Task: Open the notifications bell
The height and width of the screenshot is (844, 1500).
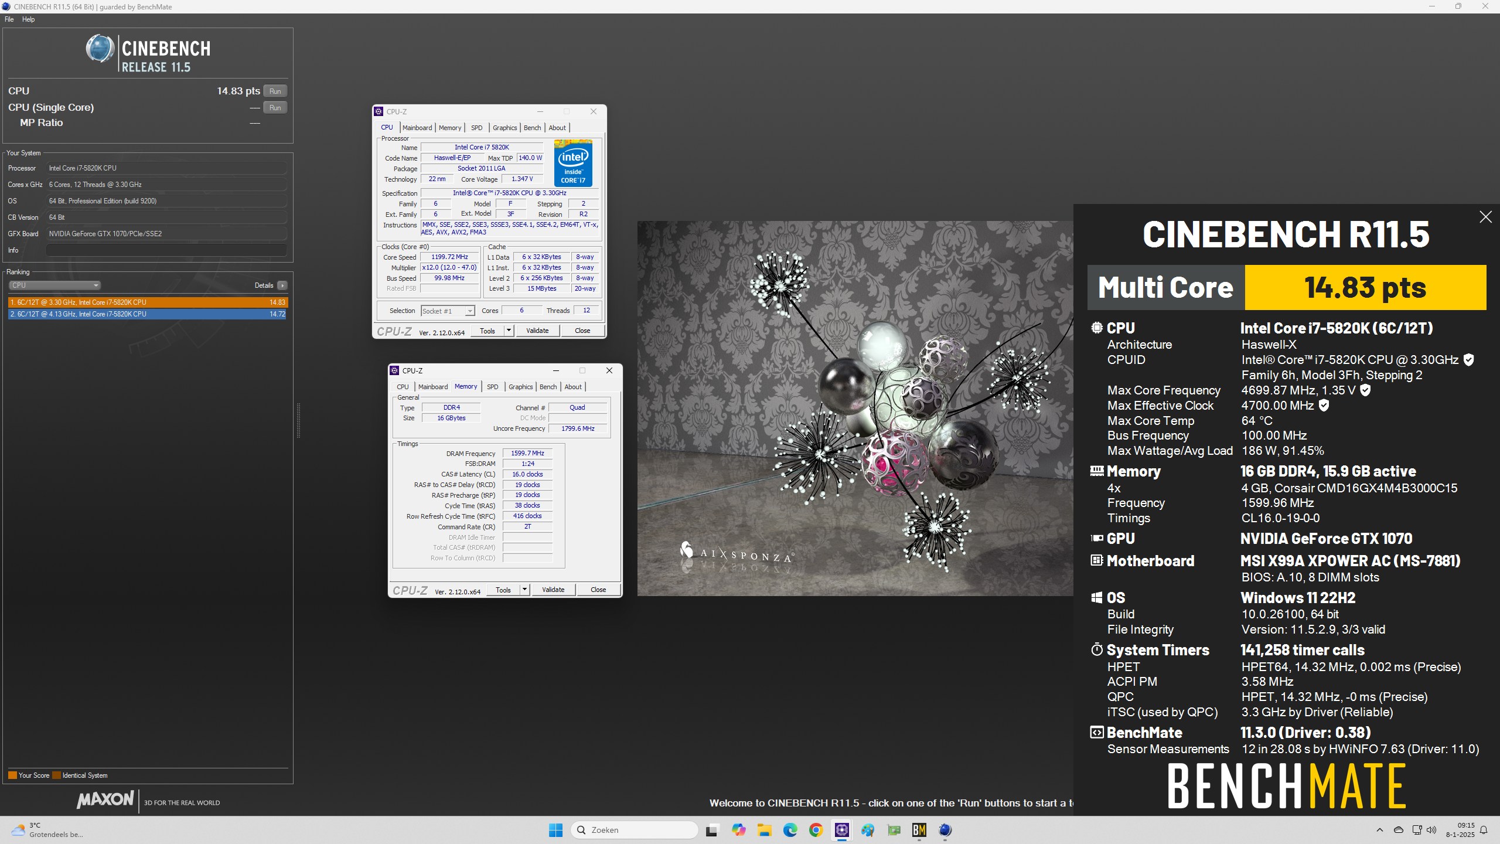Action: click(x=1484, y=830)
